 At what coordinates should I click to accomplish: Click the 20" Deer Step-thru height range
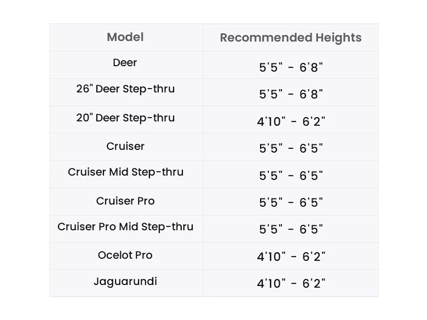(x=291, y=121)
